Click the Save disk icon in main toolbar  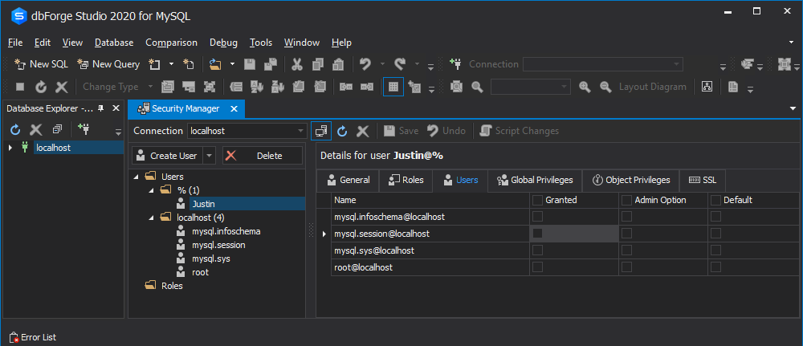click(250, 64)
